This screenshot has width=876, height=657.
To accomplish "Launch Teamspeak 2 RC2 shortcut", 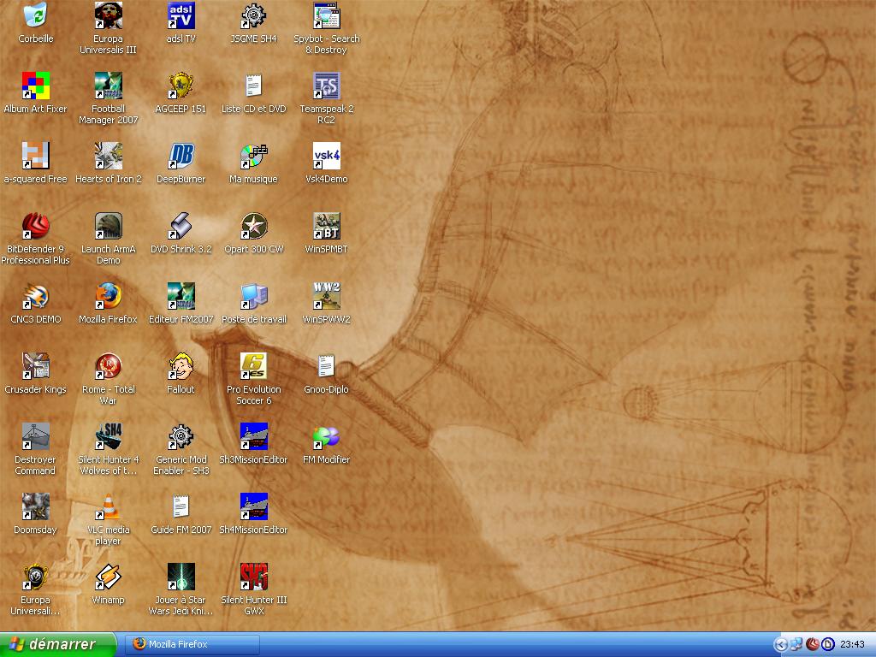I will 326,86.
